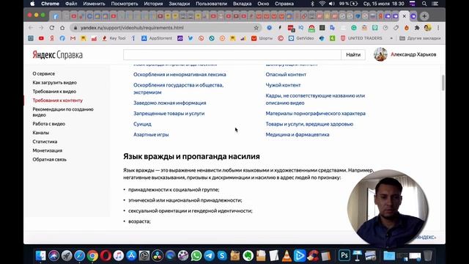Viewport: 469px width, 264px height.
Task: Click the 'Яндекс Справка' logo
Action: pyautogui.click(x=57, y=55)
